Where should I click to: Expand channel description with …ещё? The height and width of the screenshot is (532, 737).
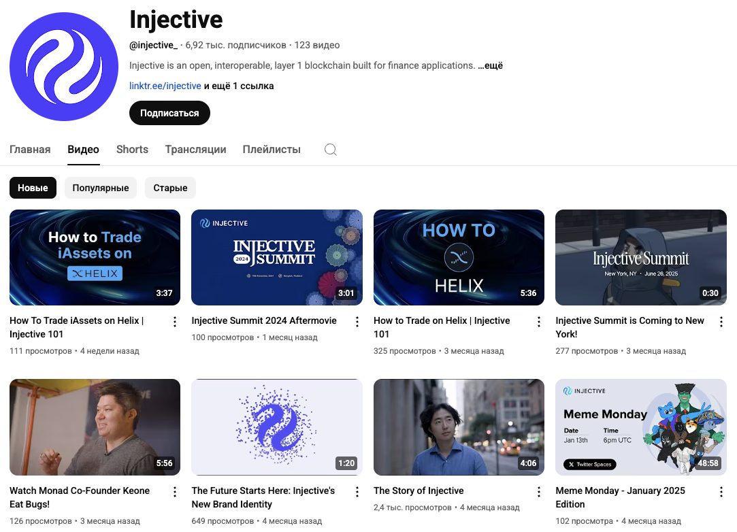click(490, 65)
